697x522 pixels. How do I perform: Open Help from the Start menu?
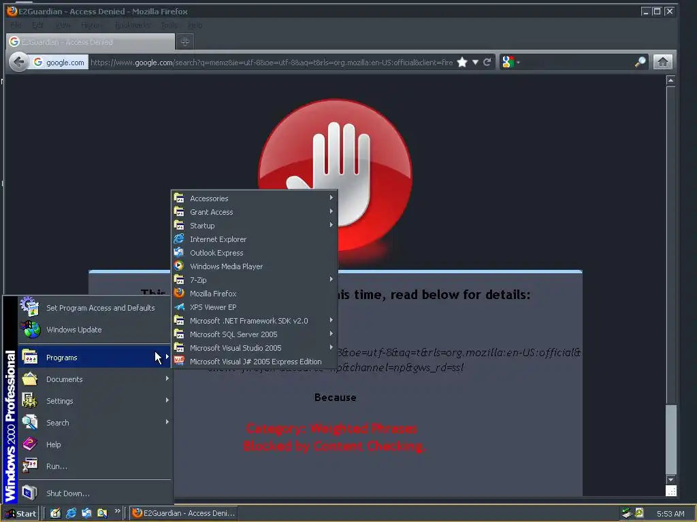tap(95, 445)
